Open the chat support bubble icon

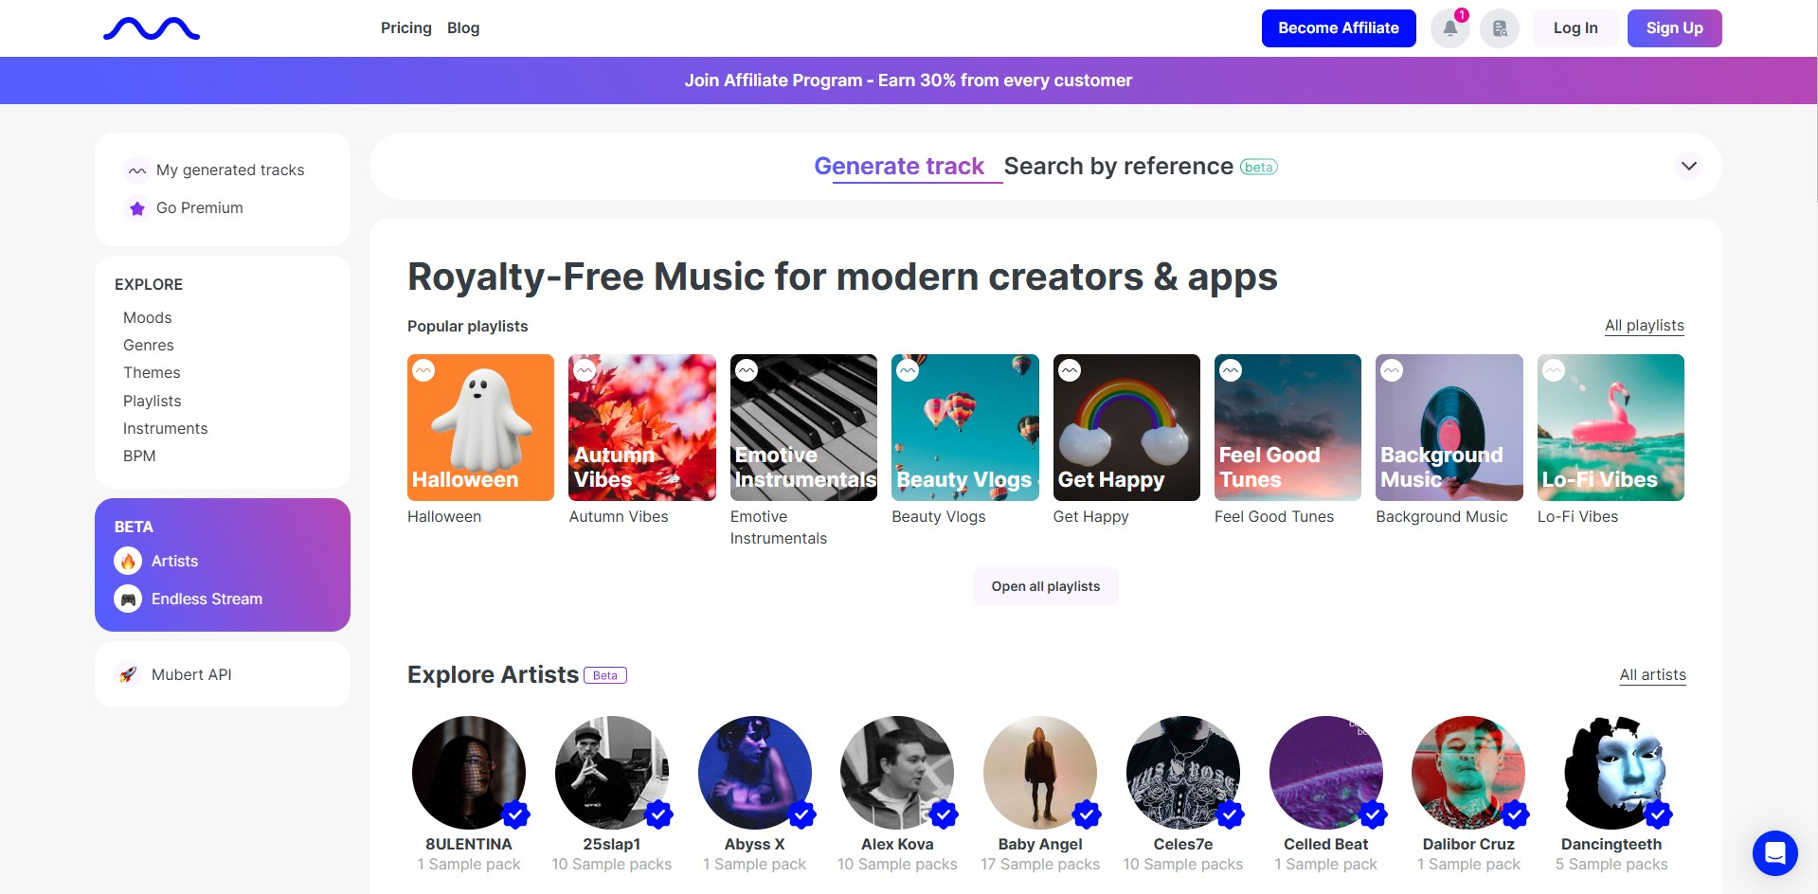[x=1774, y=853]
